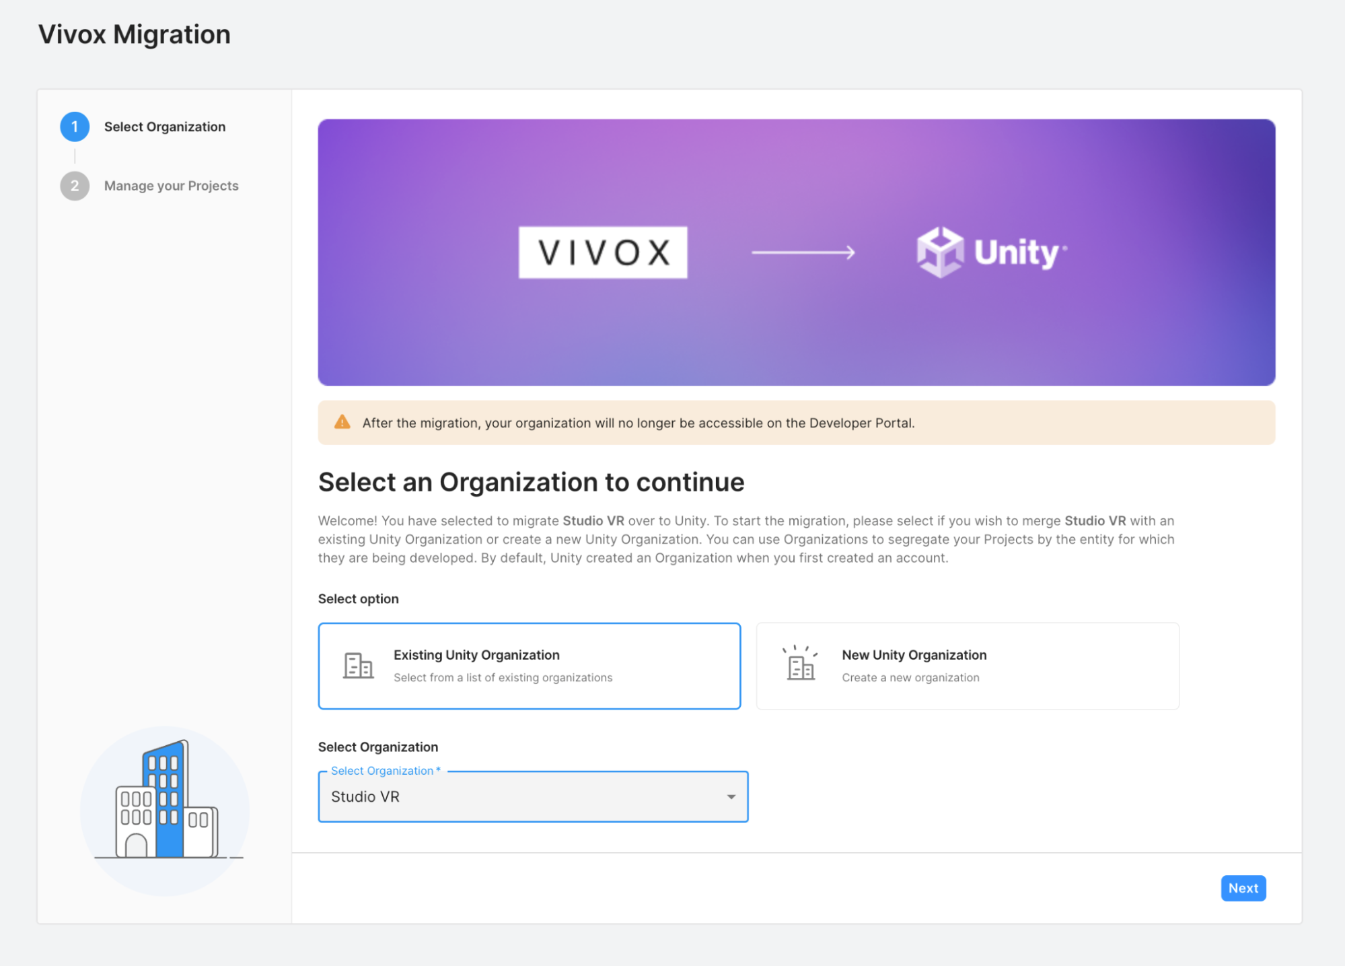Click the migration warning banner text

pos(639,423)
